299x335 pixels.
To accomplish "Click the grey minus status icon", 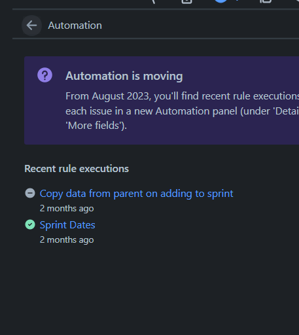I will click(30, 193).
